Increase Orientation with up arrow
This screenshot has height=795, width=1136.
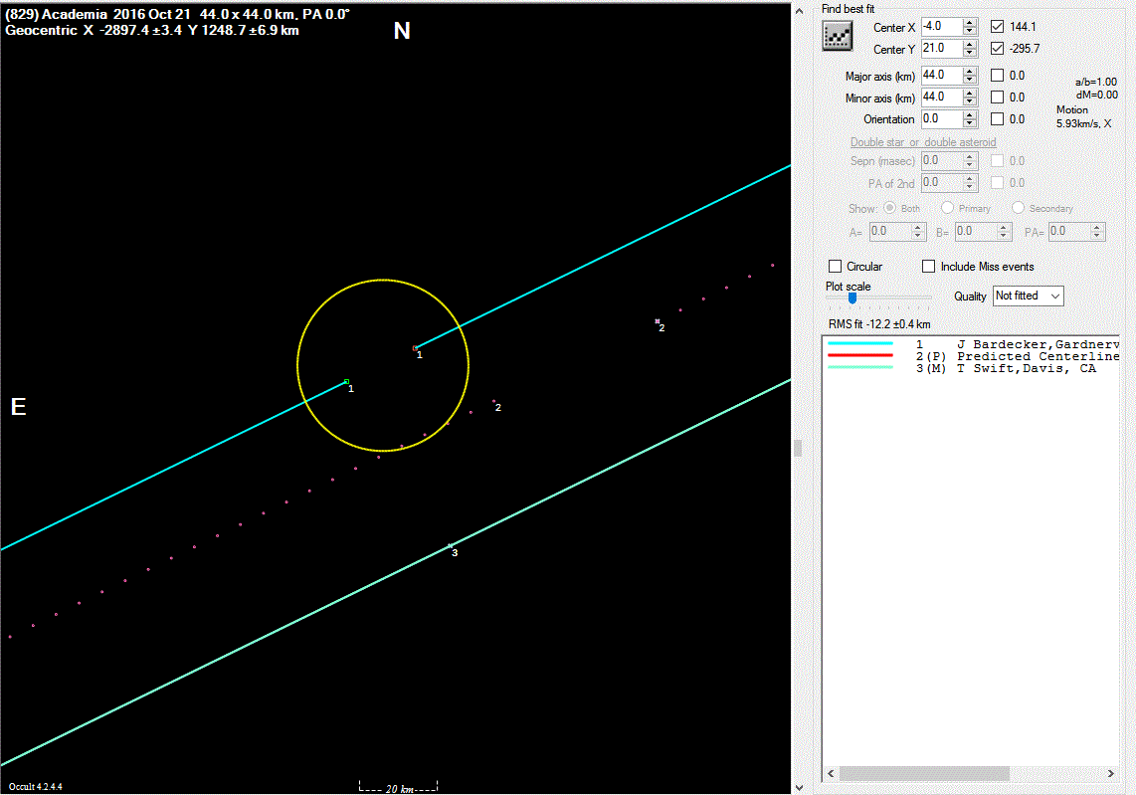[969, 114]
